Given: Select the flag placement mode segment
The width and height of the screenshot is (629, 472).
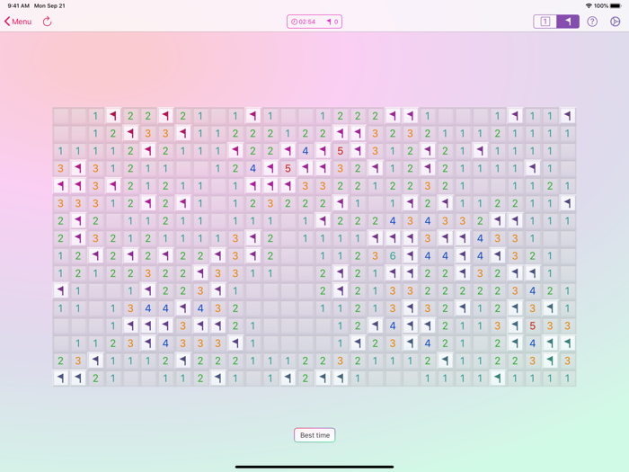Looking at the screenshot, I should 568,22.
